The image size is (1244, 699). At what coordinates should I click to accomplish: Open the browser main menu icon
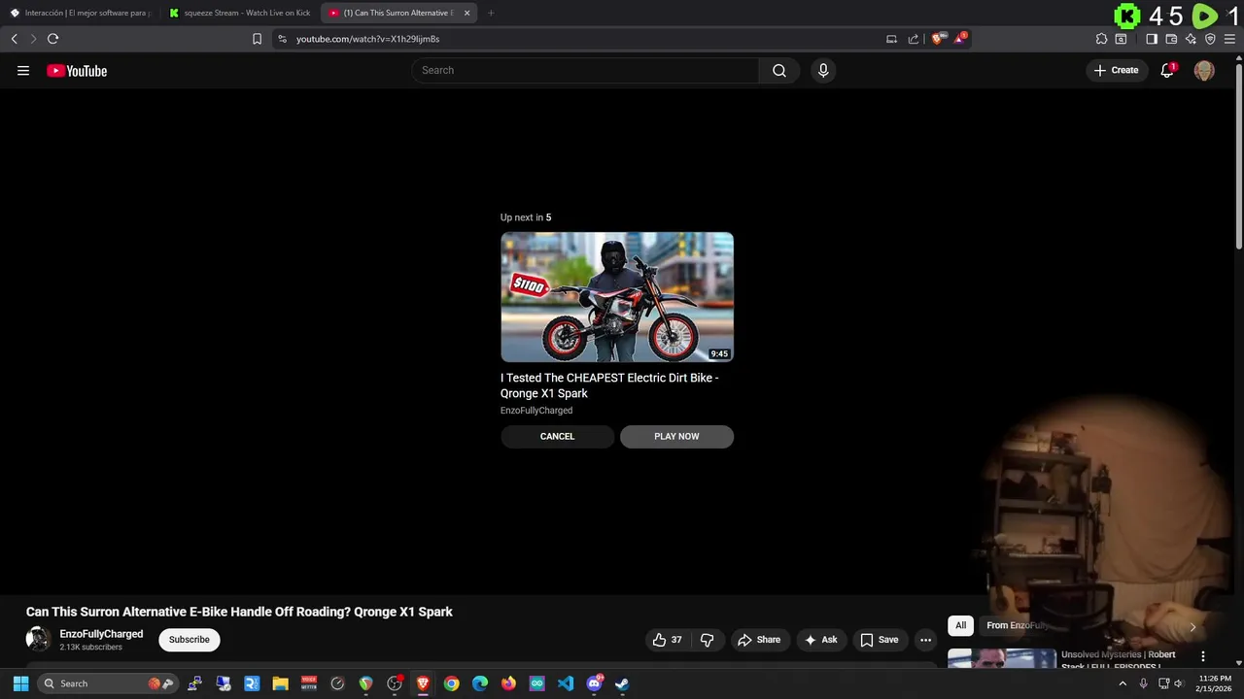[x=1229, y=39]
